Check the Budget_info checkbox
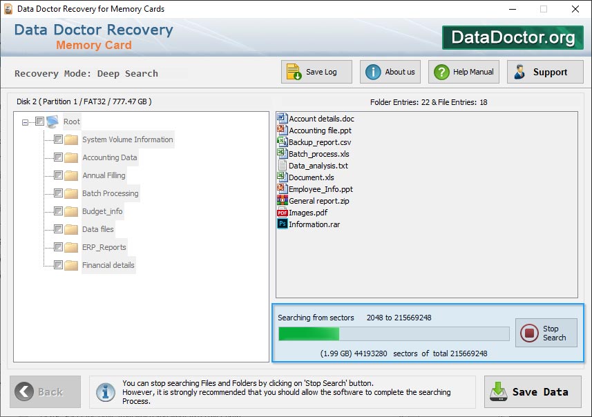 click(x=58, y=211)
